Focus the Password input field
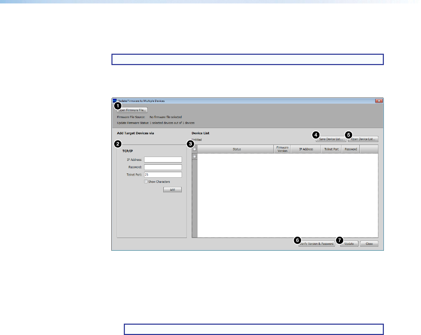This screenshot has height=335, width=421. (163, 167)
